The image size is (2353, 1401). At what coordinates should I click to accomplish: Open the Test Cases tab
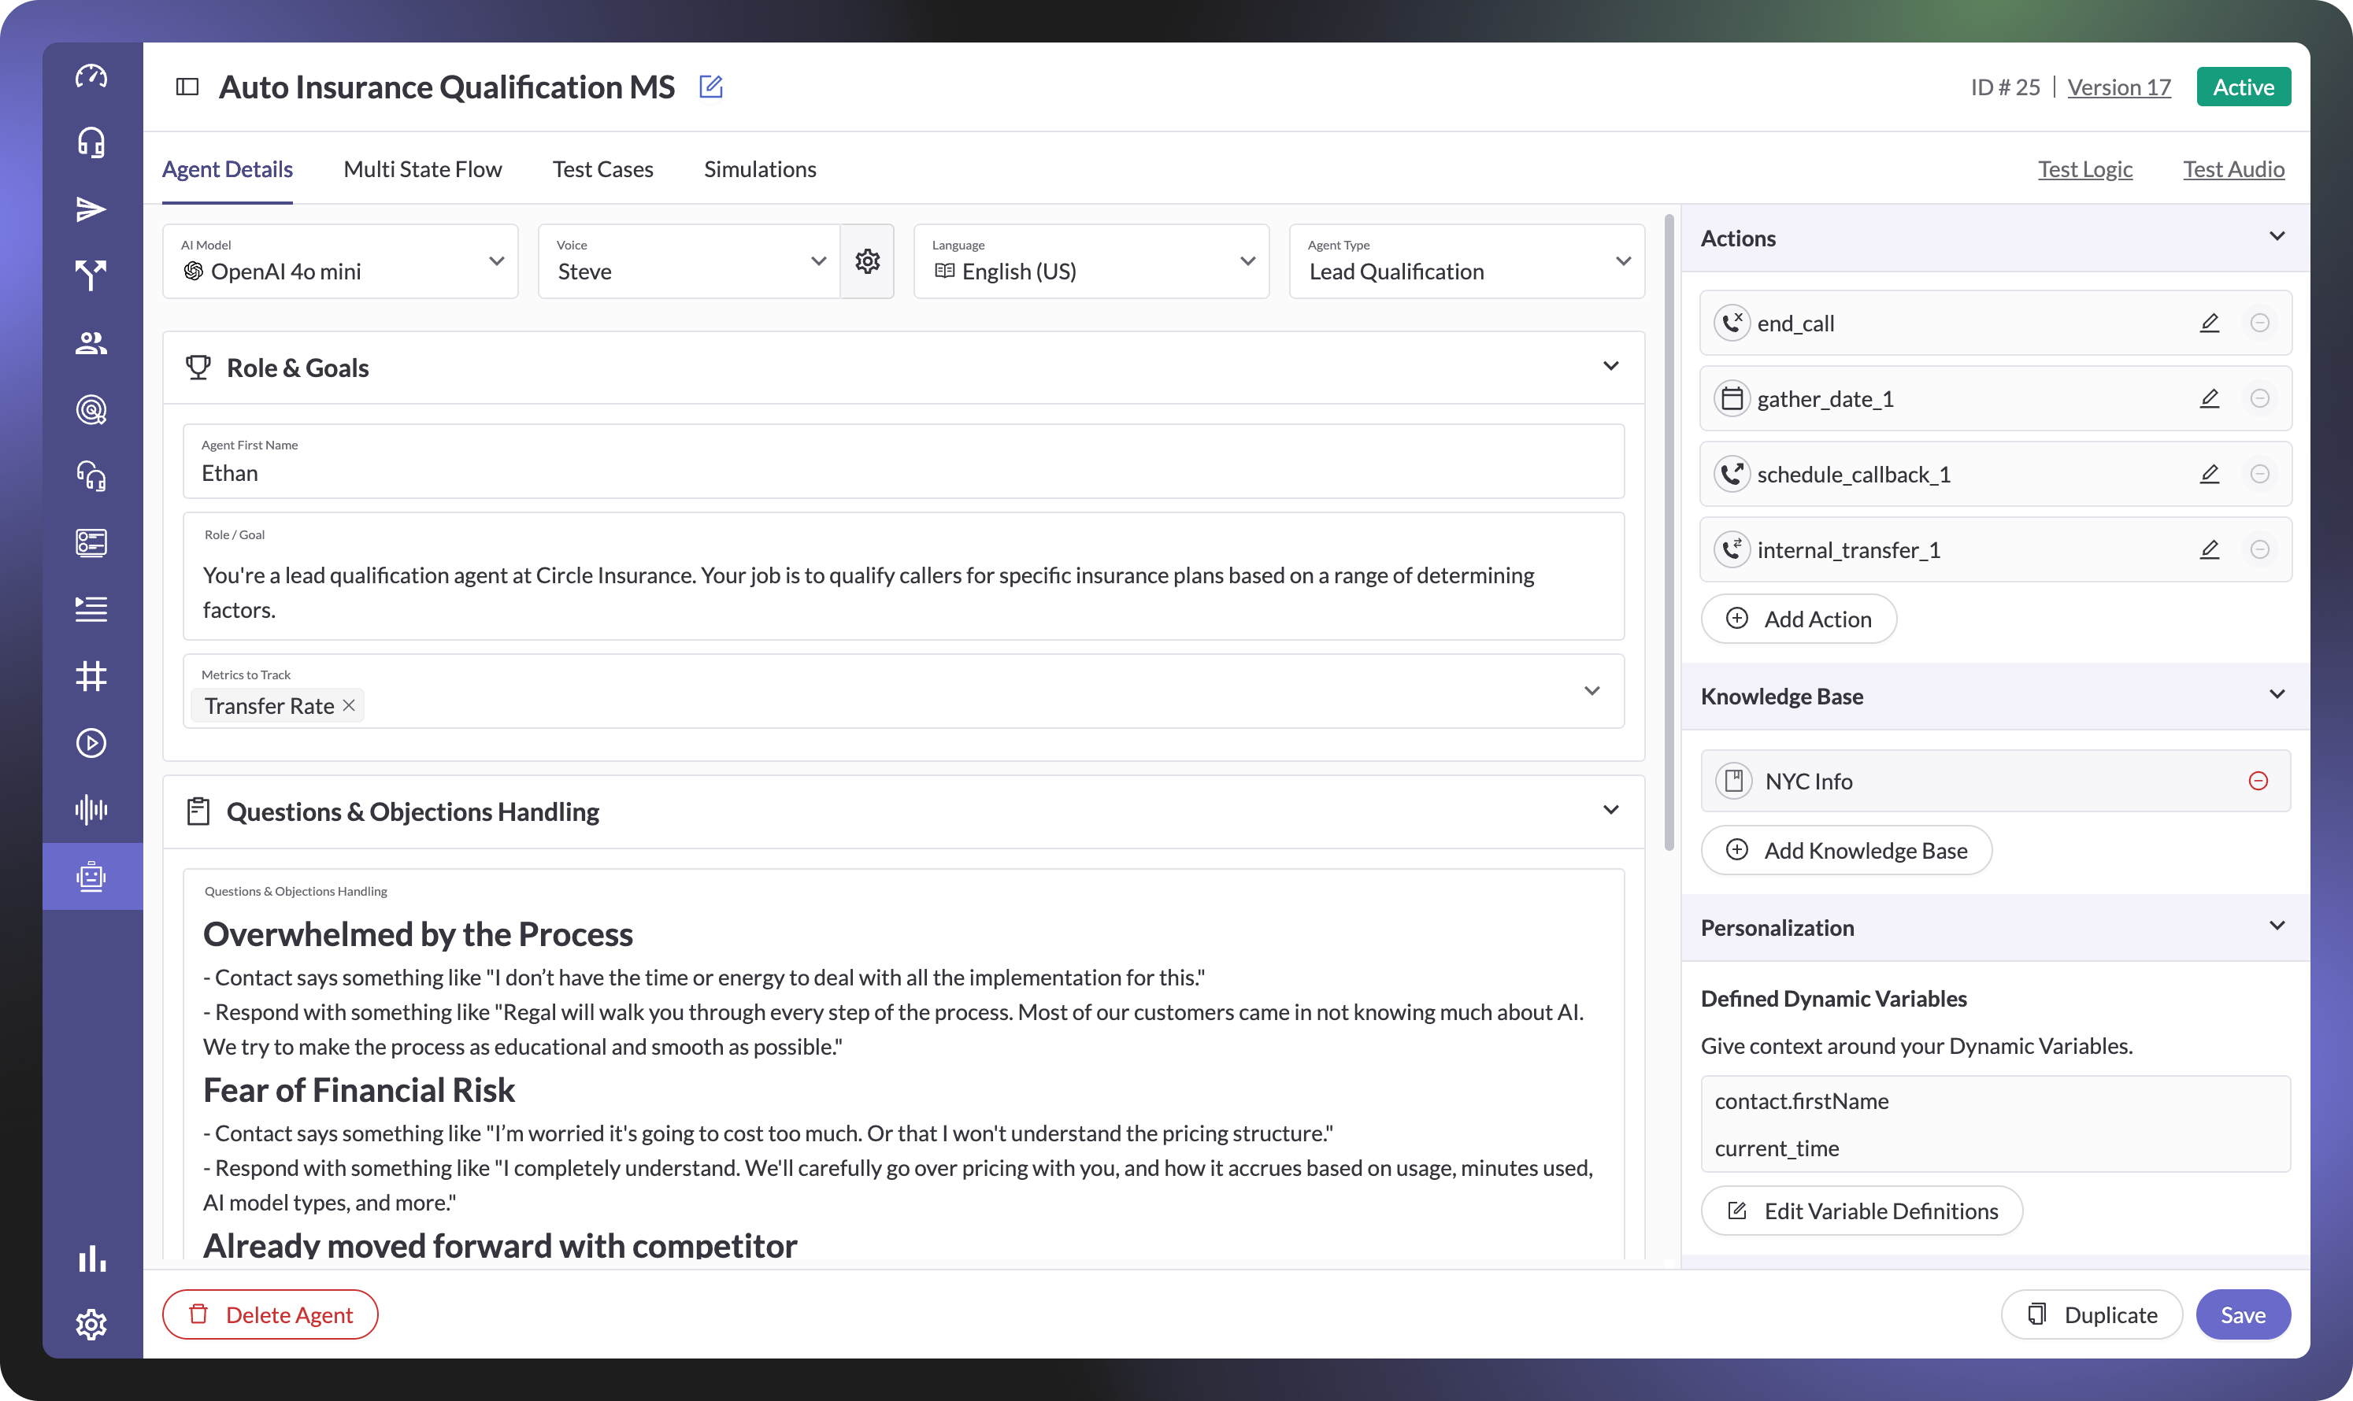[602, 169]
